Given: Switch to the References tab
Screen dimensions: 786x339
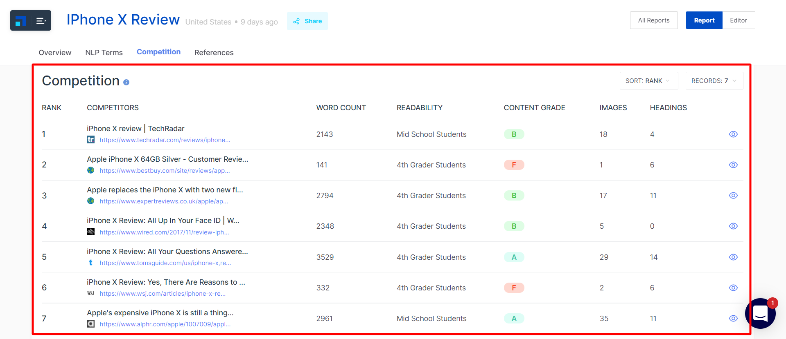Looking at the screenshot, I should [214, 53].
